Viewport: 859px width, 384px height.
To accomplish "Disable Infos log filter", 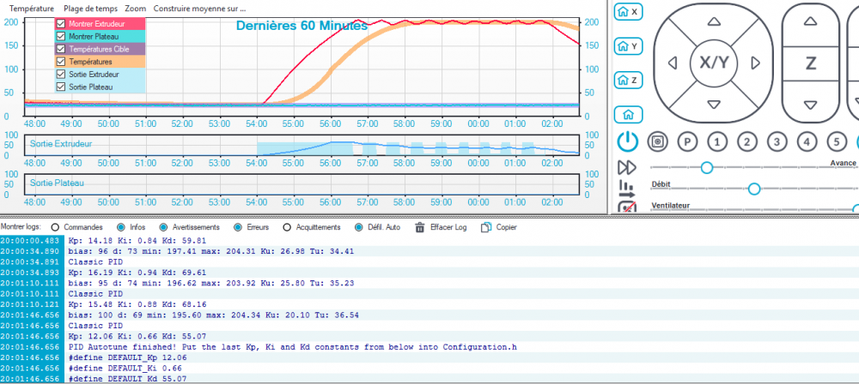I will coord(121,227).
